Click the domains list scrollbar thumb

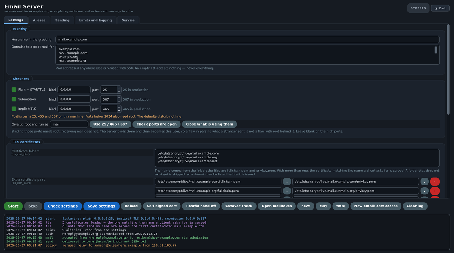pyautogui.click(x=436, y=50)
